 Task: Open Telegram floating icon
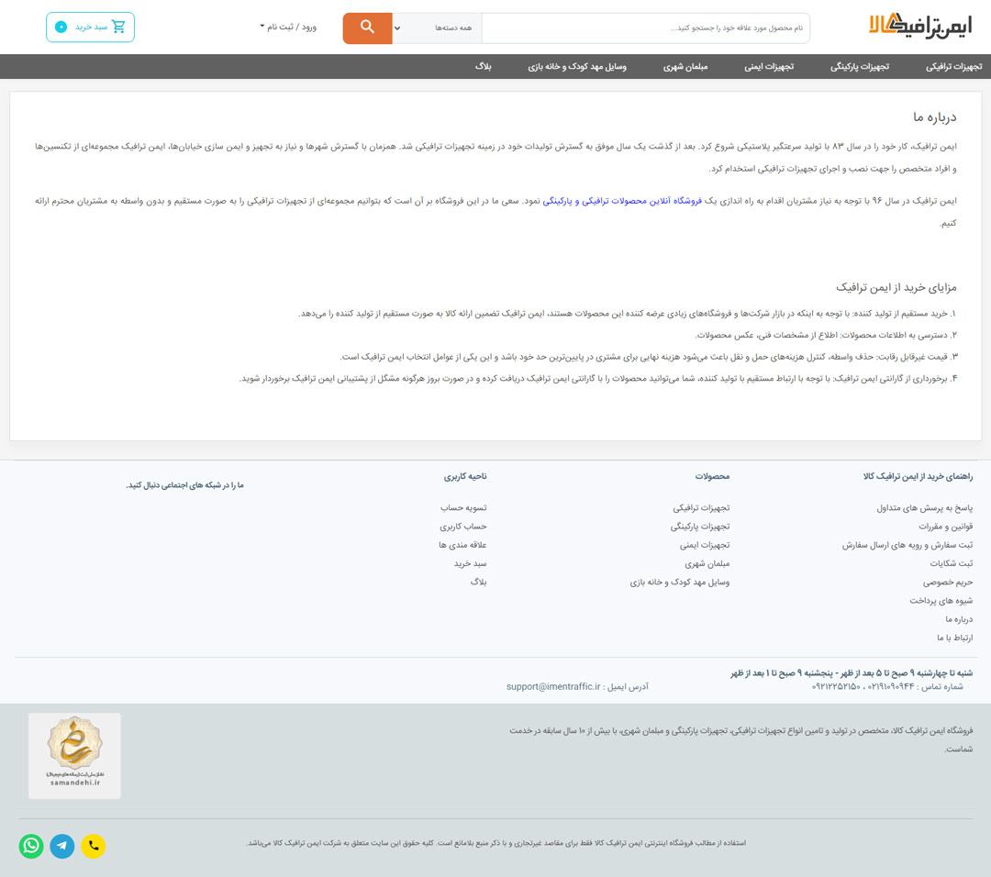[62, 846]
